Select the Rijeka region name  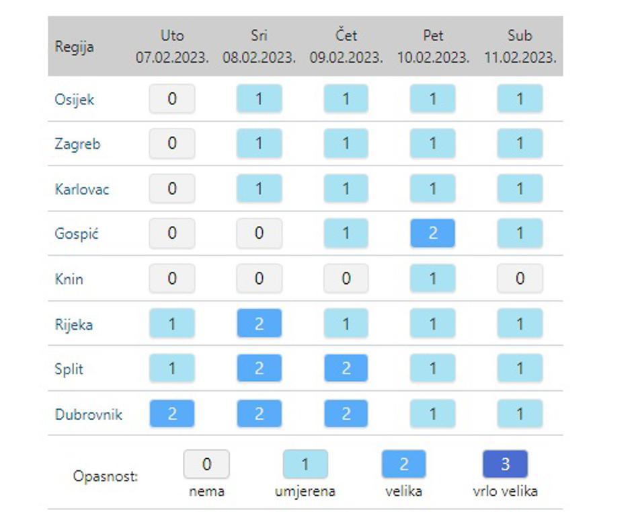(x=74, y=324)
